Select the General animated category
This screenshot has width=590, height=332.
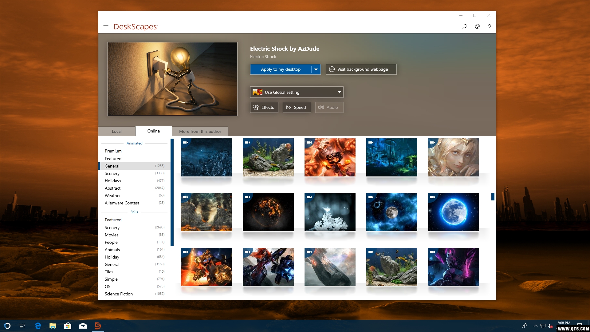112,166
